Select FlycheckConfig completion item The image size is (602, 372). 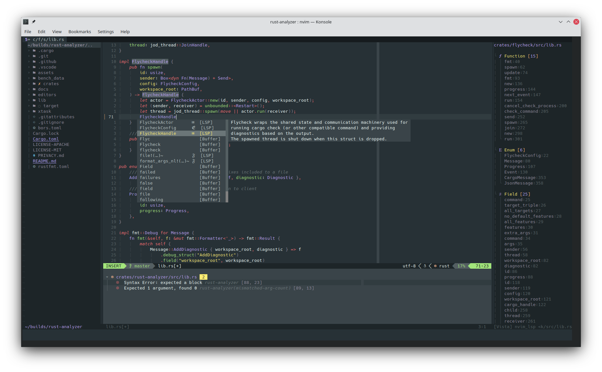pos(181,128)
